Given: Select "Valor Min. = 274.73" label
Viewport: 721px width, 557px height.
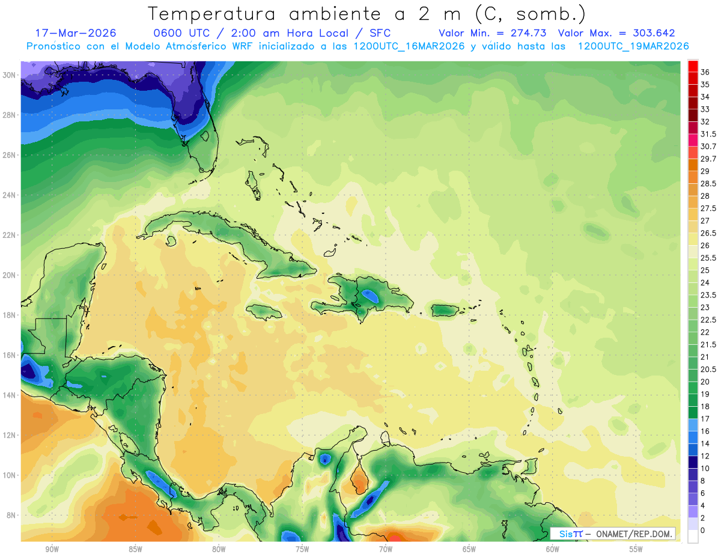Looking at the screenshot, I should (492, 33).
